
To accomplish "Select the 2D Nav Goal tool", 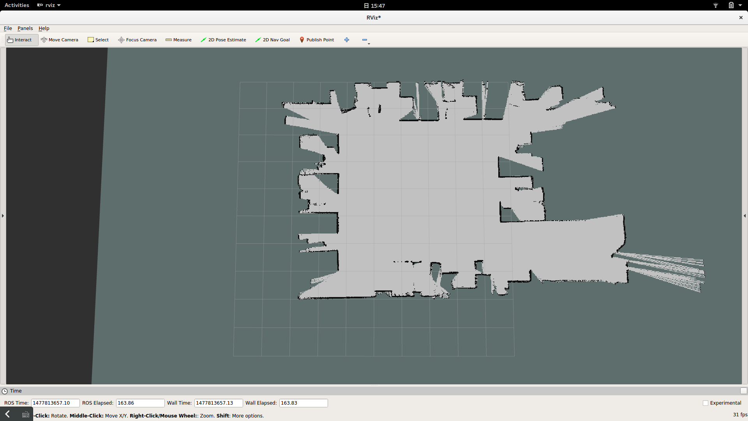I will pos(272,40).
